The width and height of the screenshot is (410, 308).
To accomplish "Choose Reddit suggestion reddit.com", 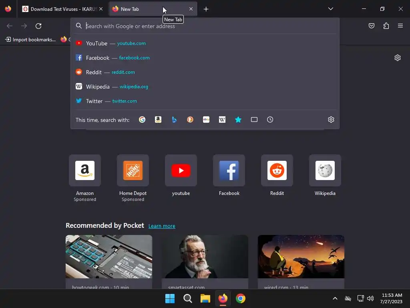I will point(205,72).
